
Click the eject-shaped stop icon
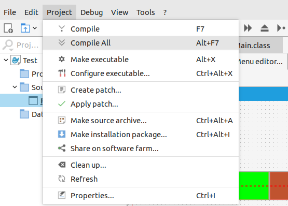click(265, 28)
